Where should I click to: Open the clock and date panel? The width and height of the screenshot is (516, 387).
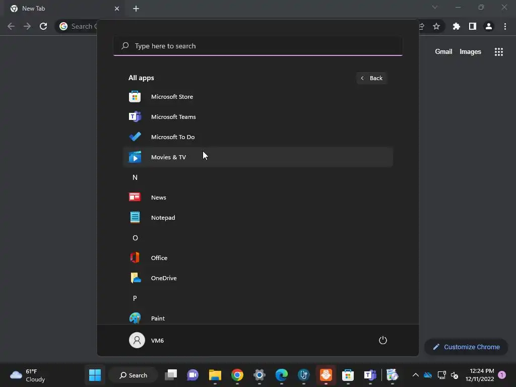[480, 375]
